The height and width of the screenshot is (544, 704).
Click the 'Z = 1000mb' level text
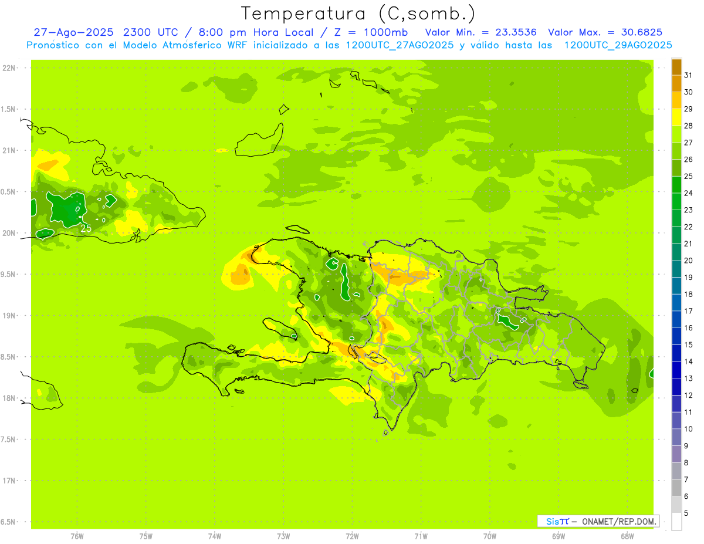(371, 32)
